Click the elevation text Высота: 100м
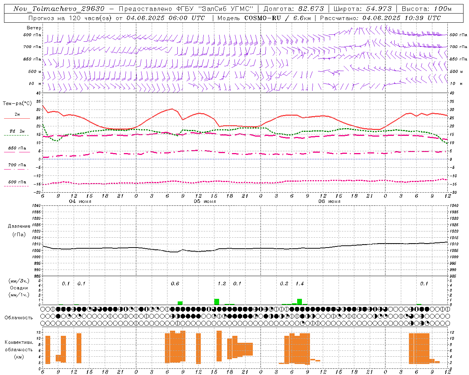469x375 pixels. (x=427, y=9)
